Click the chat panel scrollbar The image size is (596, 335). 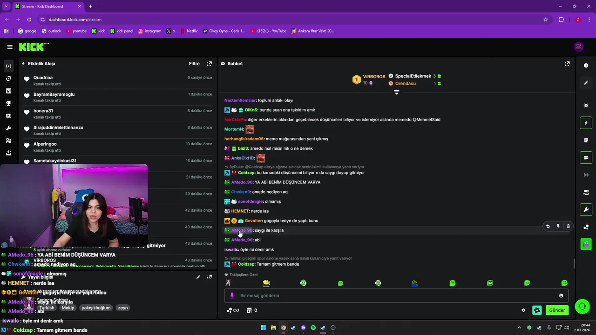[574, 263]
